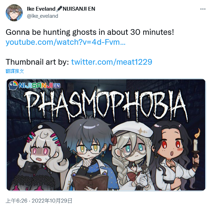Click the PHASMOPHOBIA title in the image
The width and height of the screenshot is (212, 210).
pos(105,105)
